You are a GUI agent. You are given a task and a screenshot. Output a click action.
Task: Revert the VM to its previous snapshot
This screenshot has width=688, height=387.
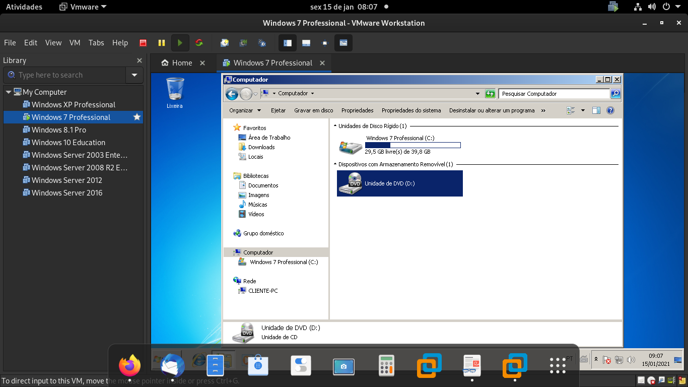click(243, 43)
